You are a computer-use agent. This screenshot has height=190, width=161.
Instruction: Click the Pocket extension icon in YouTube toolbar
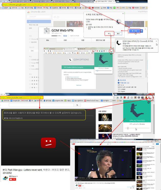tap(139, 98)
